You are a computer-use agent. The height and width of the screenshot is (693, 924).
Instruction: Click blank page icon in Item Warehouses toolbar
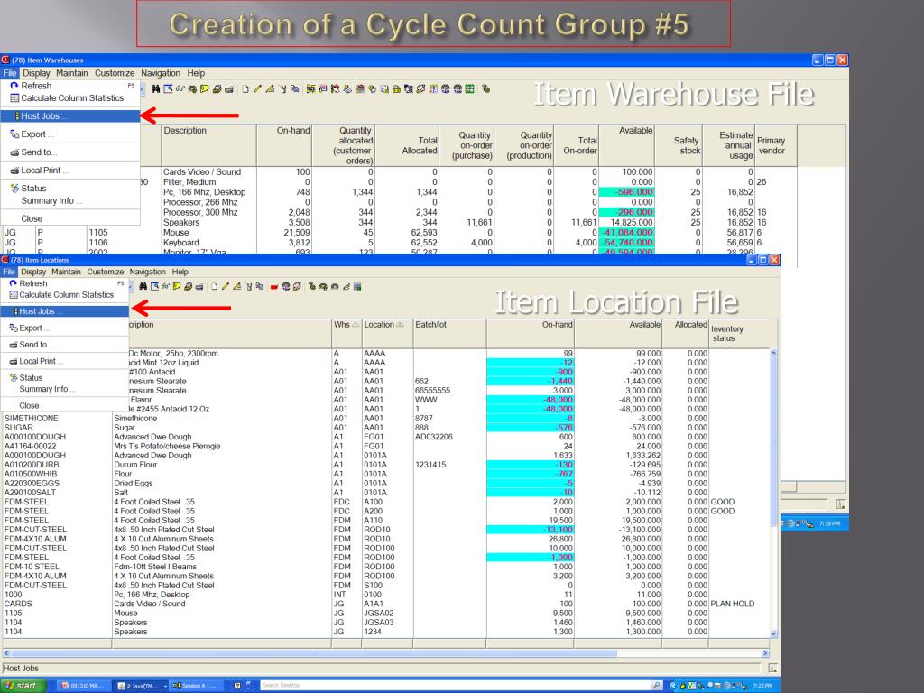click(245, 89)
